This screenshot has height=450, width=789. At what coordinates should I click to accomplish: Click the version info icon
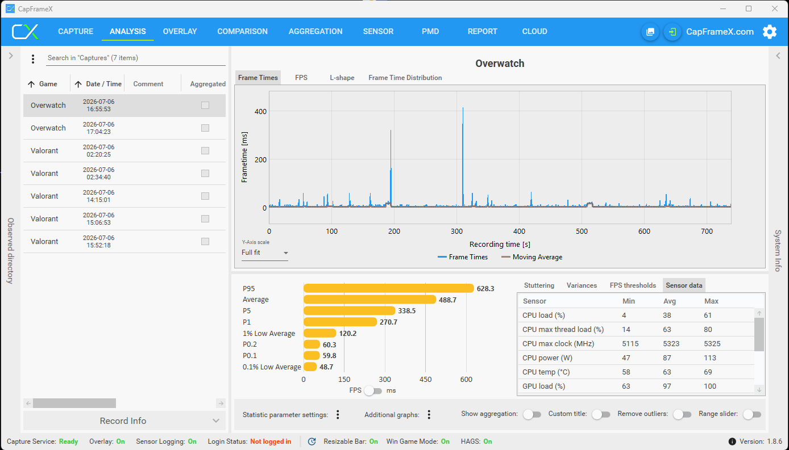click(x=732, y=441)
